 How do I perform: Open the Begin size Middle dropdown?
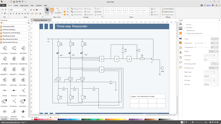click(x=211, y=76)
